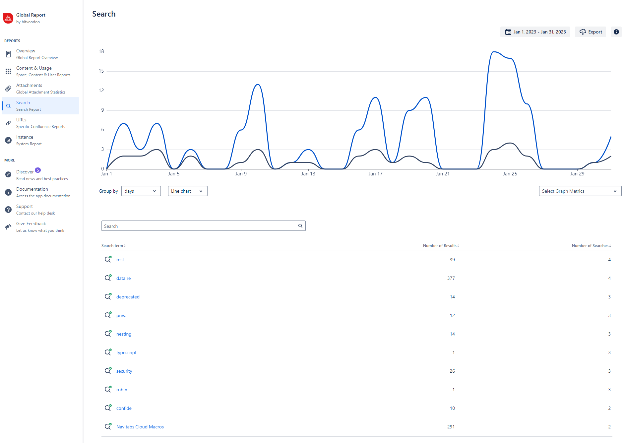Go to Content & Usage reports
This screenshot has height=443, width=625.
[x=34, y=68]
